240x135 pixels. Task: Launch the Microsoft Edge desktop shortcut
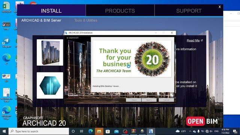tap(6, 112)
